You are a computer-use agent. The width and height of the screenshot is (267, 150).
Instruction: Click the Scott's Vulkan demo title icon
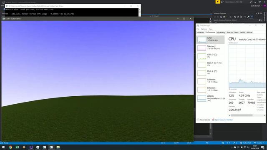coord(4,19)
